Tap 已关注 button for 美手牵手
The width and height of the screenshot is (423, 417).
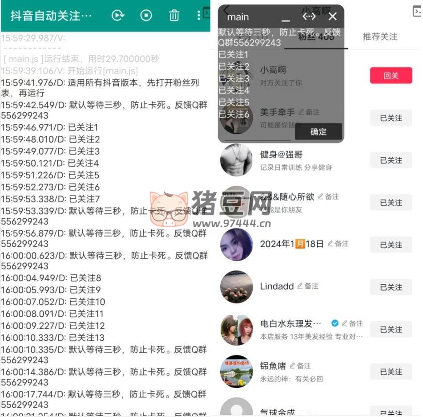pyautogui.click(x=391, y=118)
